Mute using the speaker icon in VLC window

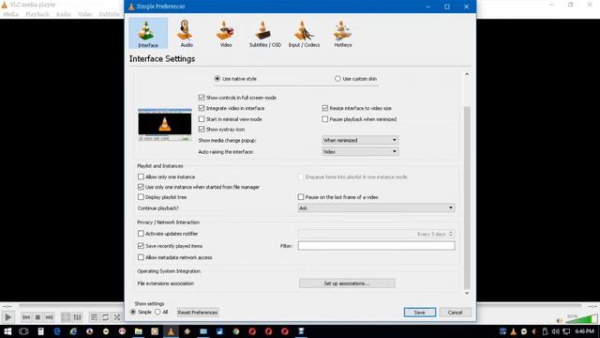[560, 320]
